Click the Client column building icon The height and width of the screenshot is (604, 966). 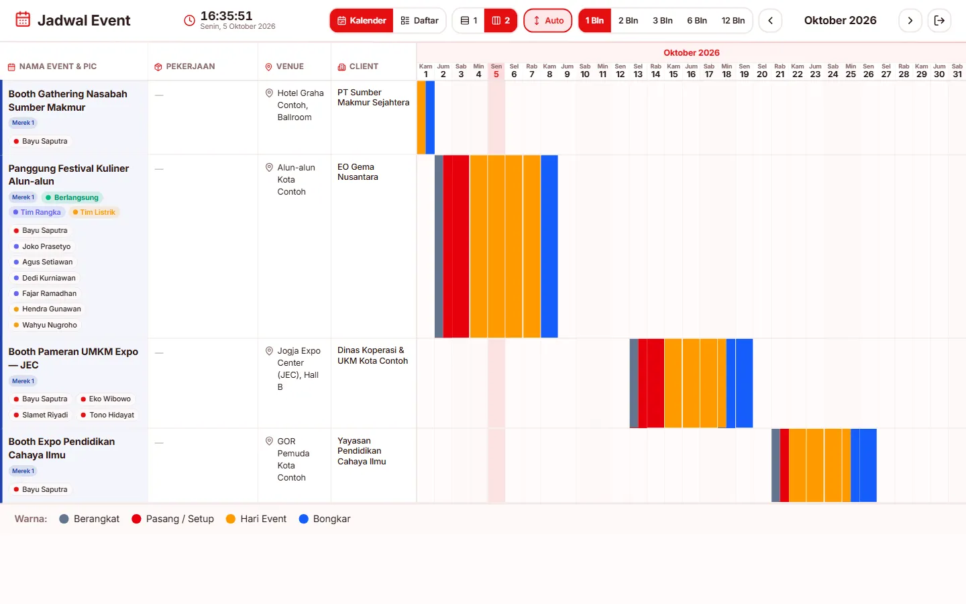coord(341,67)
